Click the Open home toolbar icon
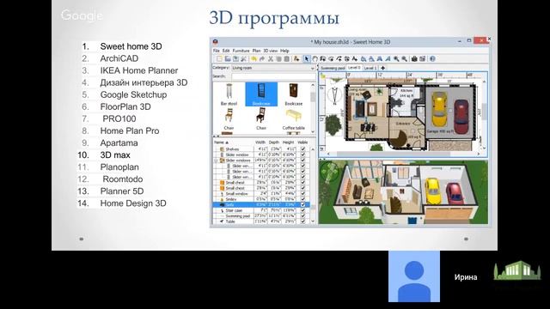This screenshot has height=309, width=550. 228,59
